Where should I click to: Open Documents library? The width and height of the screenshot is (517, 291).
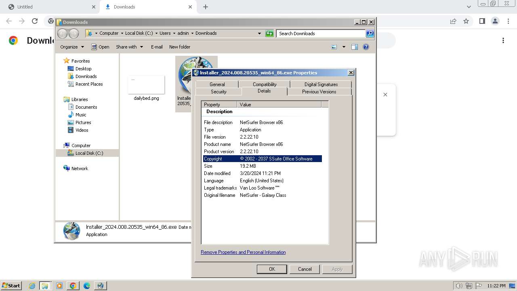[86, 107]
